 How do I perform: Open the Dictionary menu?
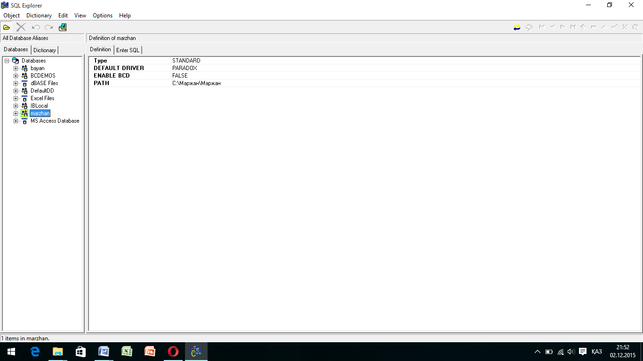[x=39, y=16]
